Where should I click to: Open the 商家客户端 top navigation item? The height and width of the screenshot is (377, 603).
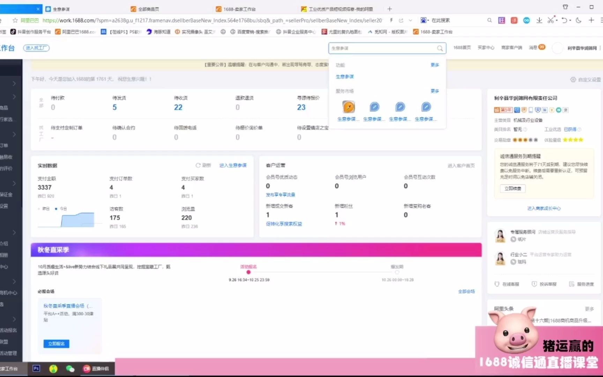point(512,47)
